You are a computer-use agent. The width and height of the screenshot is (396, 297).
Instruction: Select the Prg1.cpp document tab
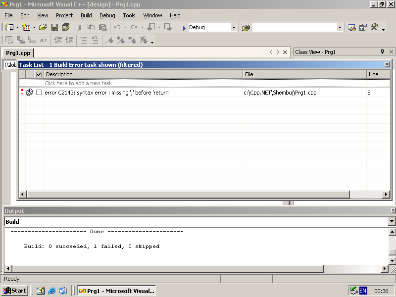tap(18, 53)
